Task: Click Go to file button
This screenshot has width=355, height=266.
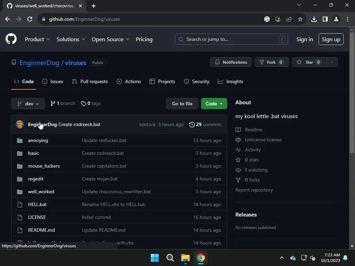Action: point(182,104)
